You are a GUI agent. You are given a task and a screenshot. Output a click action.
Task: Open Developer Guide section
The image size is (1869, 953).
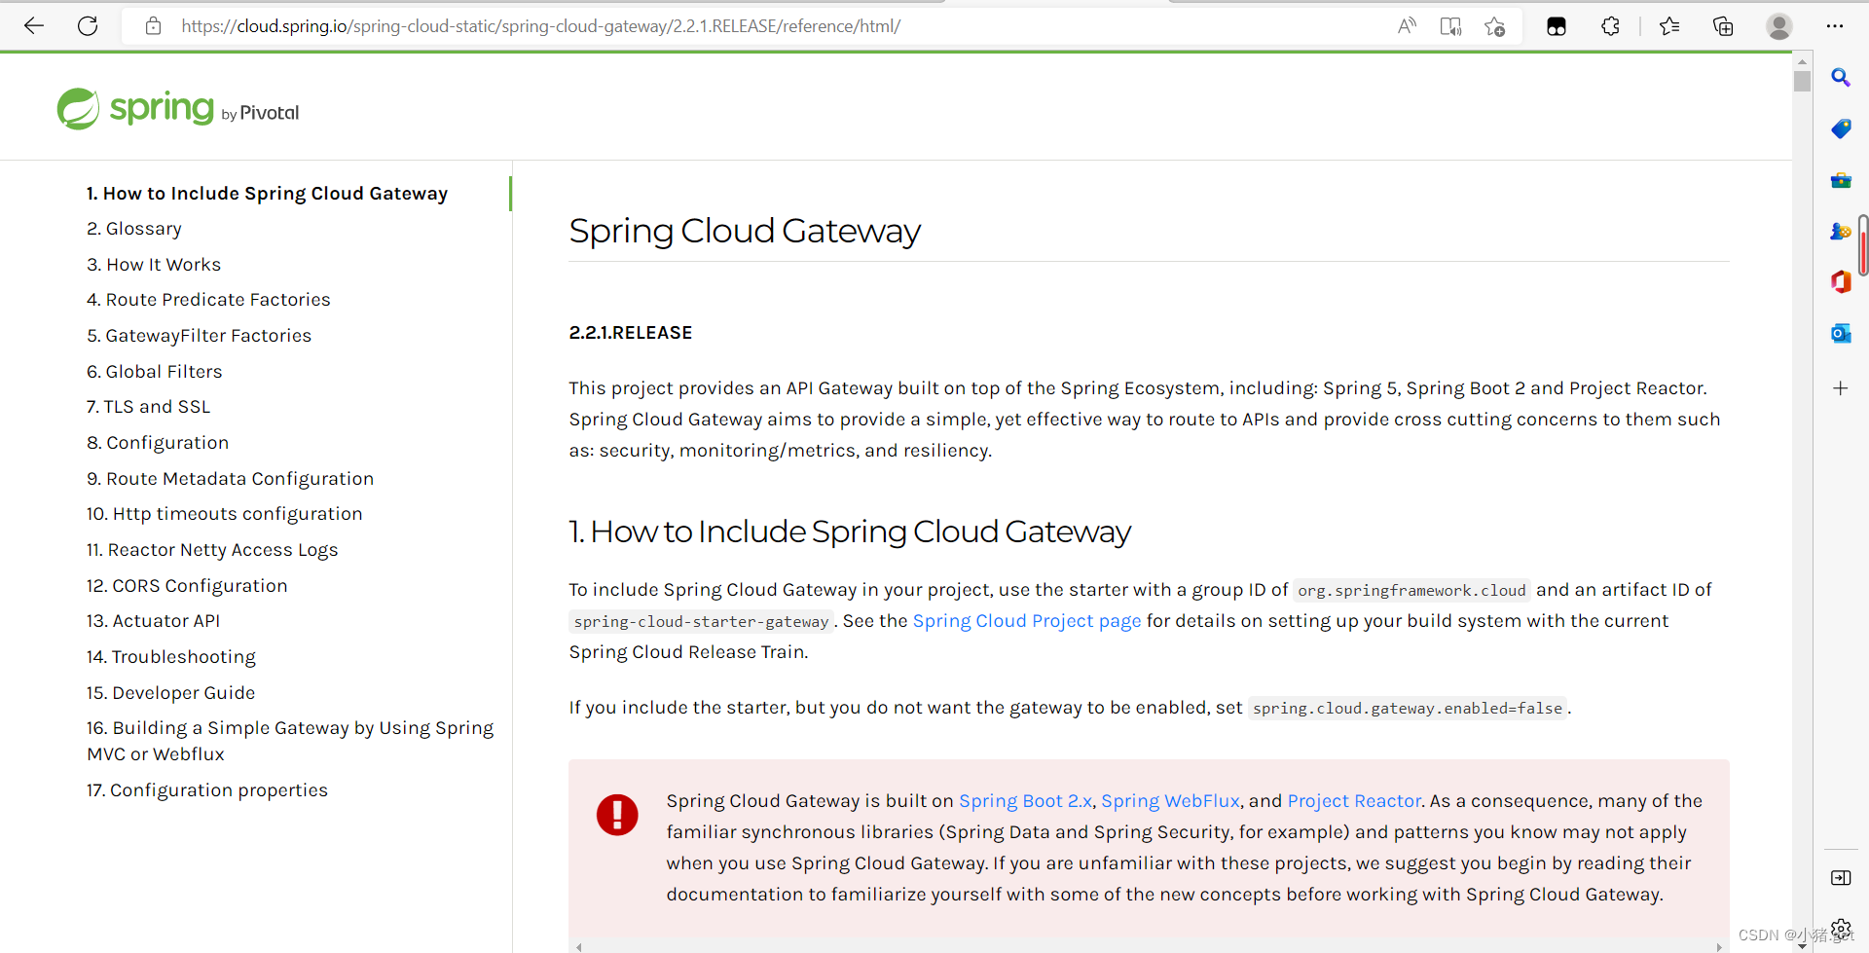click(x=170, y=693)
